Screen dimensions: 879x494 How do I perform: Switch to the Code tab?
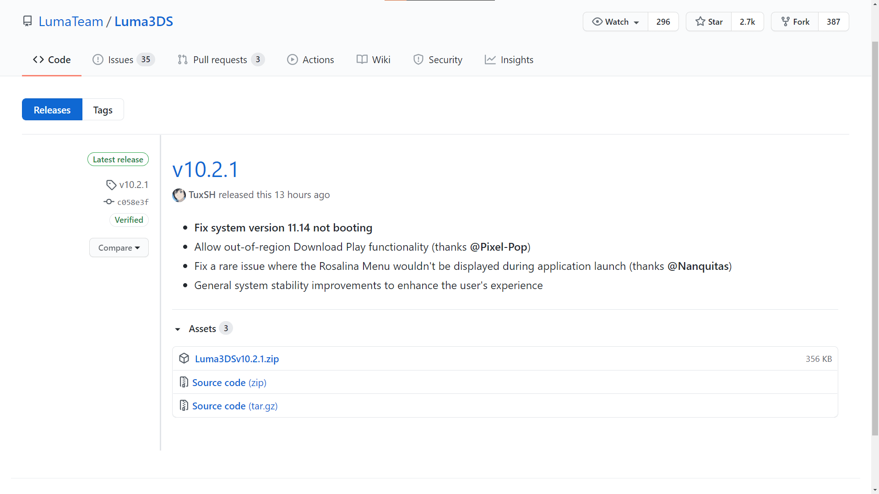(x=52, y=60)
